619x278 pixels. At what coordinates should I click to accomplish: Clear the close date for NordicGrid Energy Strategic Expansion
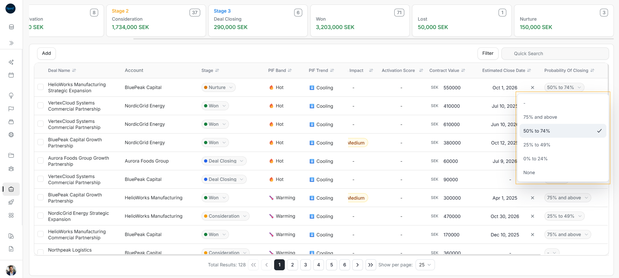[x=532, y=216]
